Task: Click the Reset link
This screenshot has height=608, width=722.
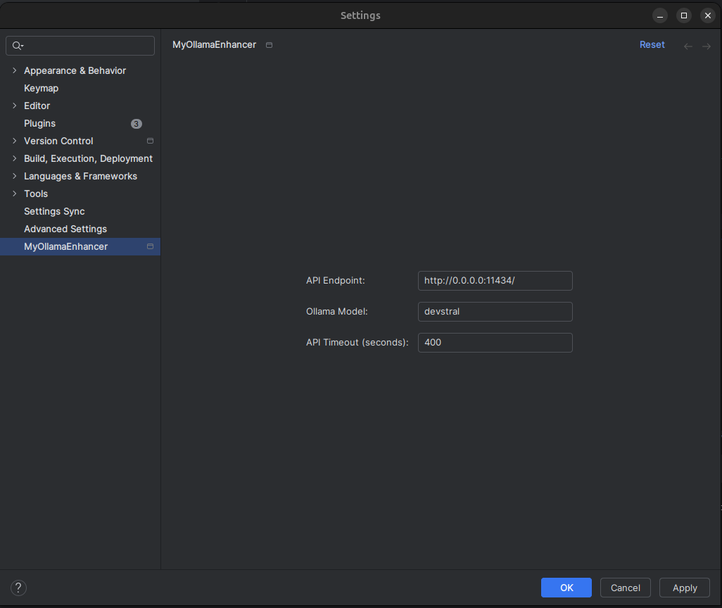Action: 652,44
